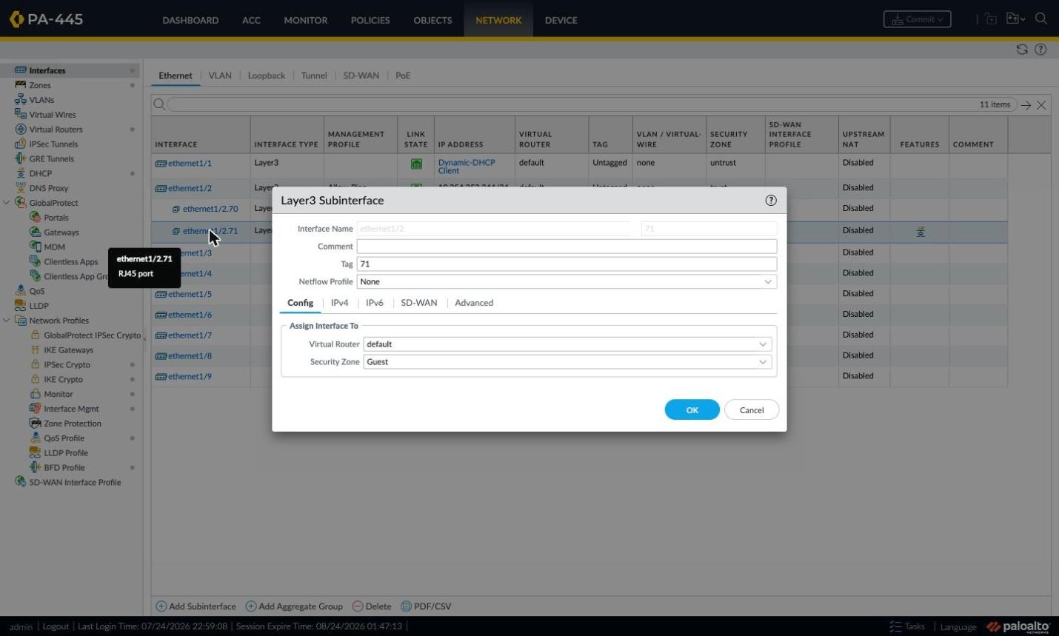
Task: Open the ethernet1/2.70 subinterface link
Action: [x=210, y=209]
